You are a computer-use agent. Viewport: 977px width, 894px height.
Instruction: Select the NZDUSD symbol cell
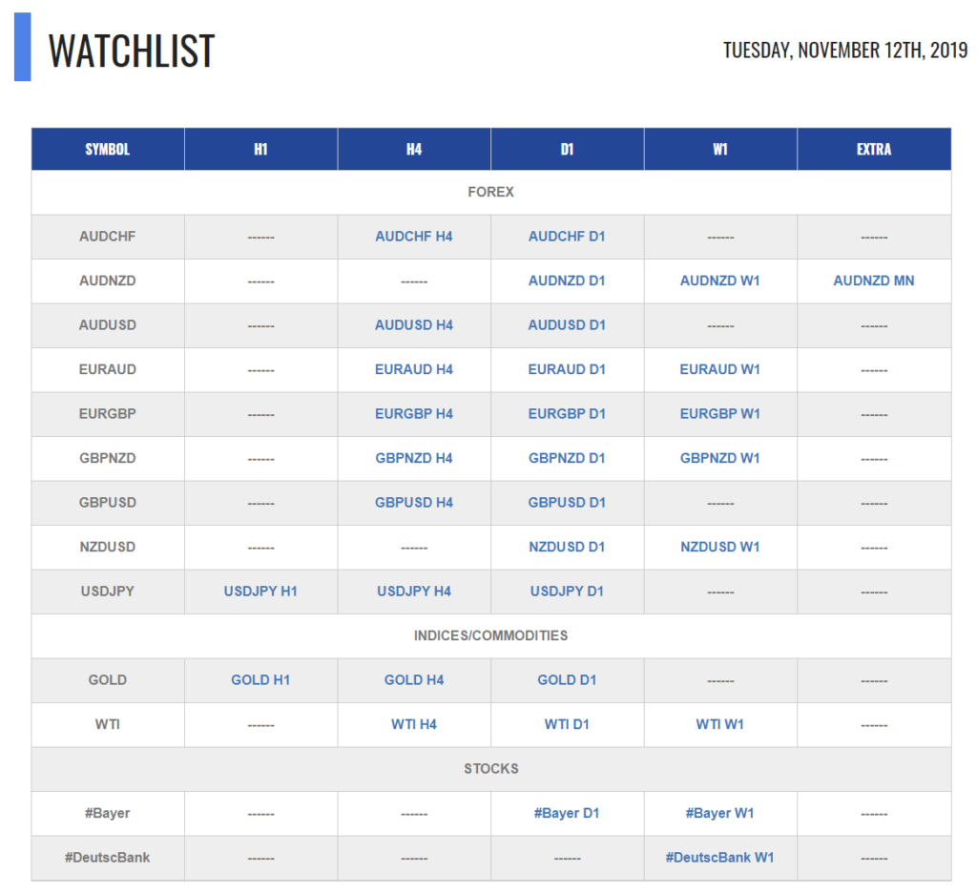tap(108, 547)
